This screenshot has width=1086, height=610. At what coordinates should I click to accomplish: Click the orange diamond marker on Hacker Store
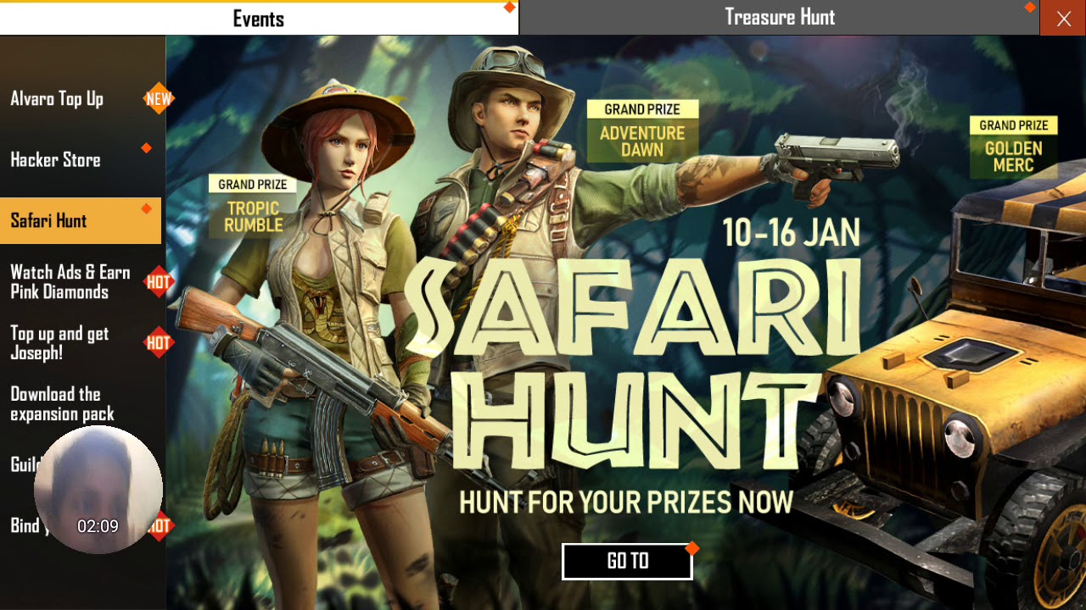[146, 148]
